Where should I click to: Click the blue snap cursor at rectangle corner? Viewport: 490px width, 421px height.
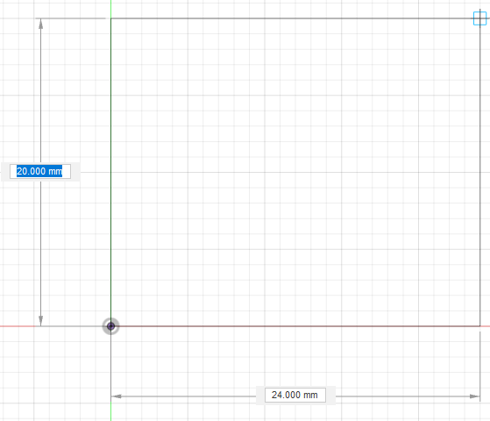[480, 18]
